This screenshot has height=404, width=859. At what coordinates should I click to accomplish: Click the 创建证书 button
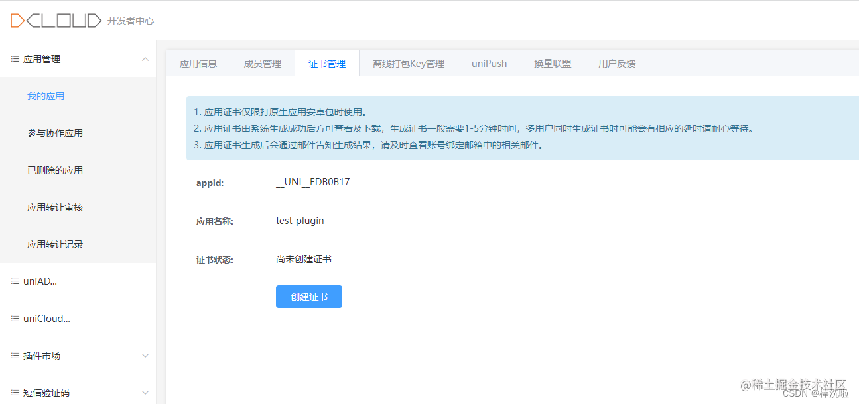308,296
